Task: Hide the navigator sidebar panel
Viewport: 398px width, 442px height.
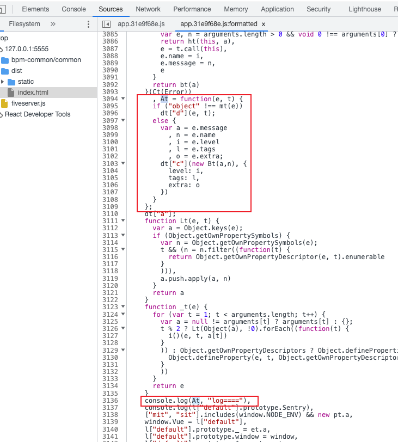Action: [106, 24]
